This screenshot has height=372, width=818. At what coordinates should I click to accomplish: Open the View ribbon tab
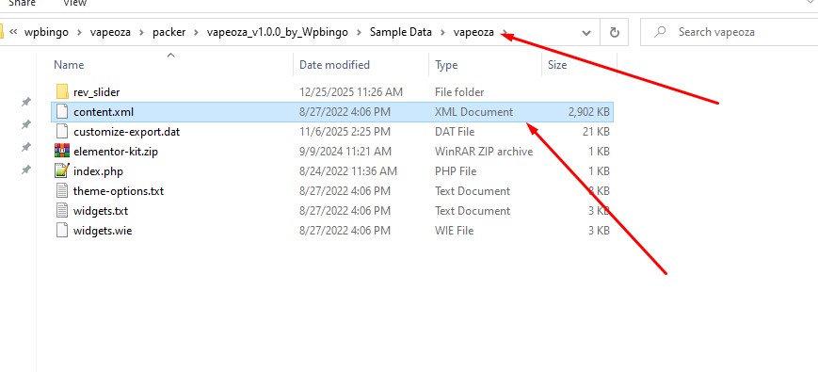74,3
